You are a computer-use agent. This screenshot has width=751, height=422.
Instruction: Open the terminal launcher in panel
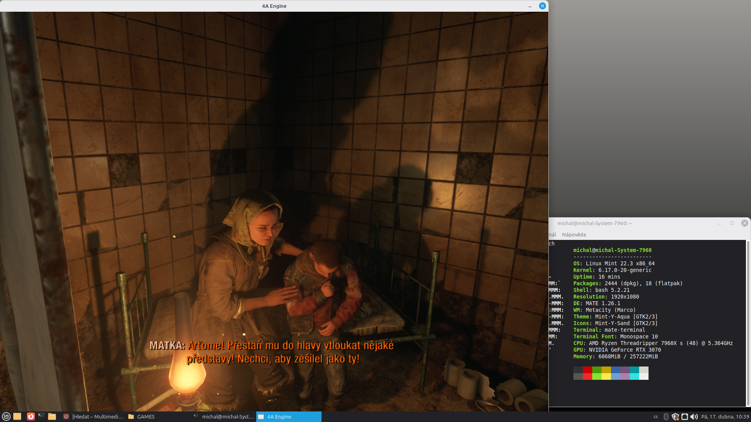pyautogui.click(x=41, y=417)
